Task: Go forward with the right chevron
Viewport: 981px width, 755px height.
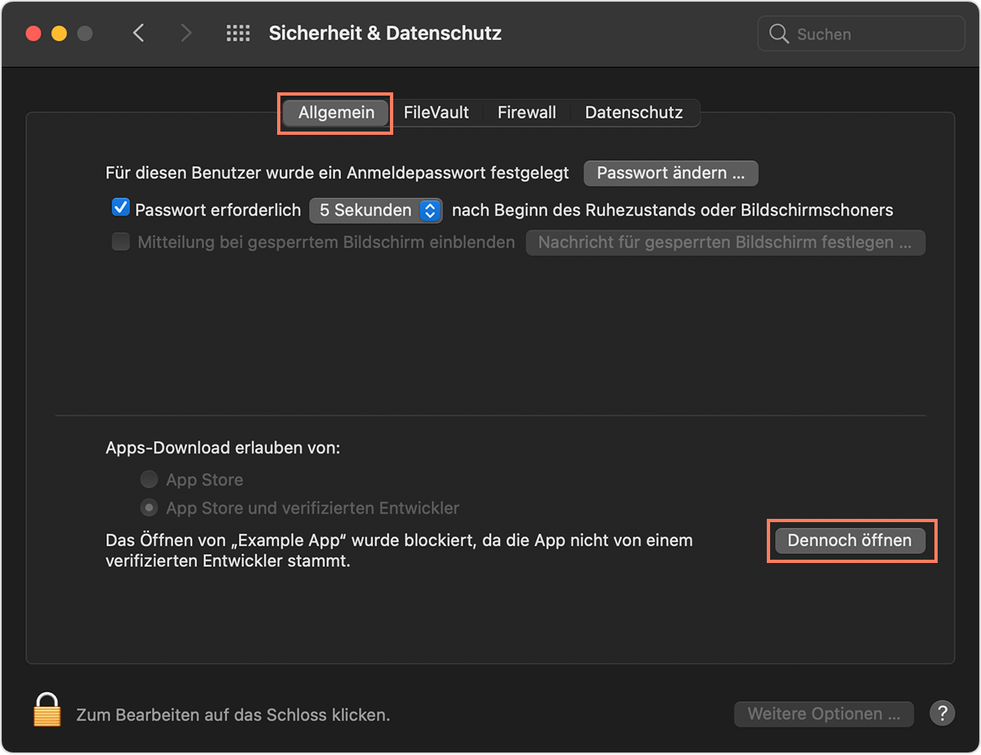Action: point(186,34)
